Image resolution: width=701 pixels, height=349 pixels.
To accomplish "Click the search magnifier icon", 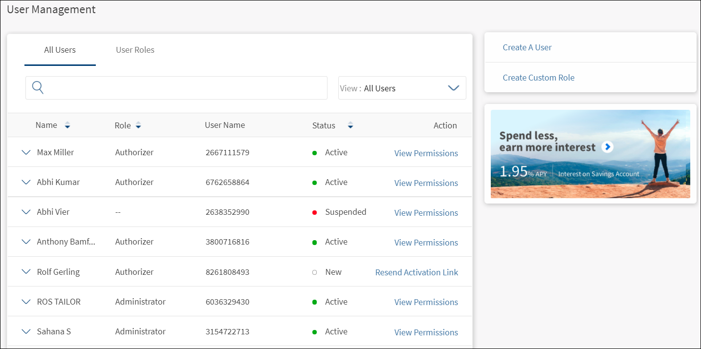I will click(x=38, y=88).
